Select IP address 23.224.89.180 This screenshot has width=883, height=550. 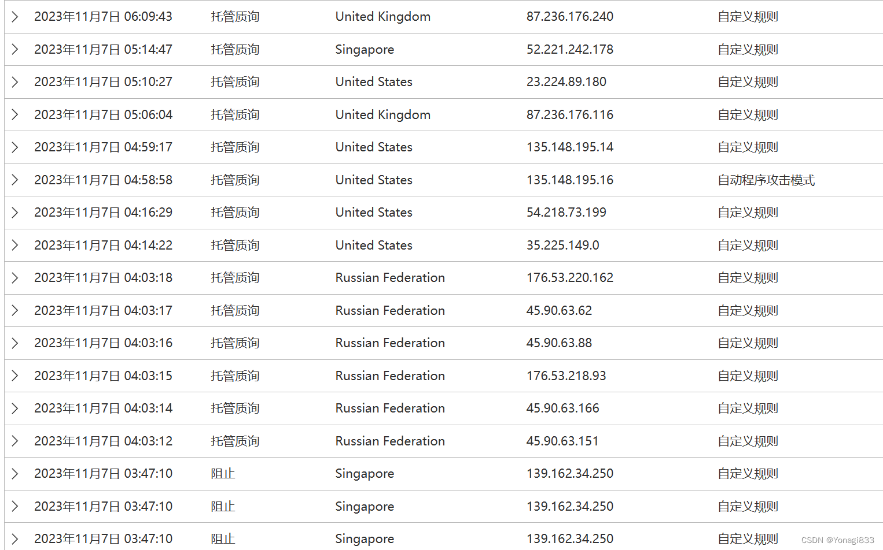coord(566,82)
